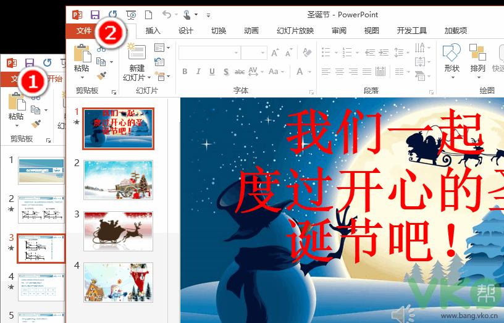This screenshot has height=323, width=504.
Task: Toggle bold formatting
Action: click(x=185, y=72)
